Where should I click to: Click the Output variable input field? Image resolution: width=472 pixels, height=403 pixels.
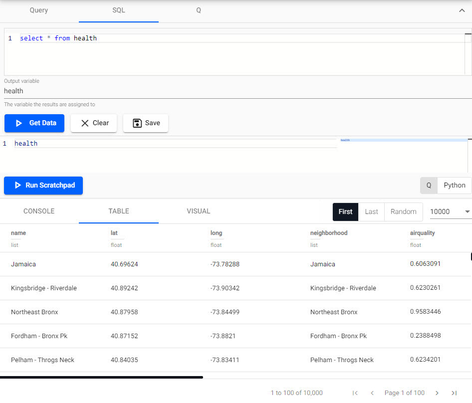[x=238, y=91]
